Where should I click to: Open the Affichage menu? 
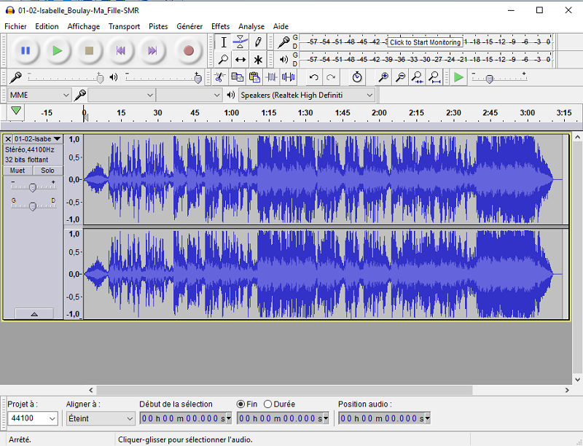(84, 26)
